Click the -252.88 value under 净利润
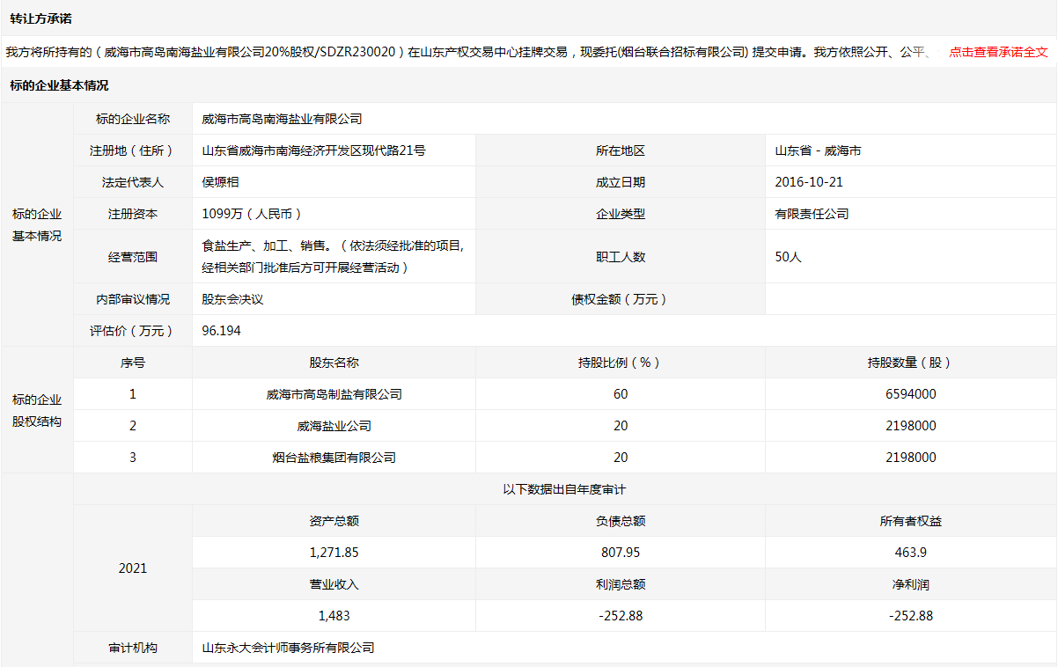 pyautogui.click(x=911, y=616)
